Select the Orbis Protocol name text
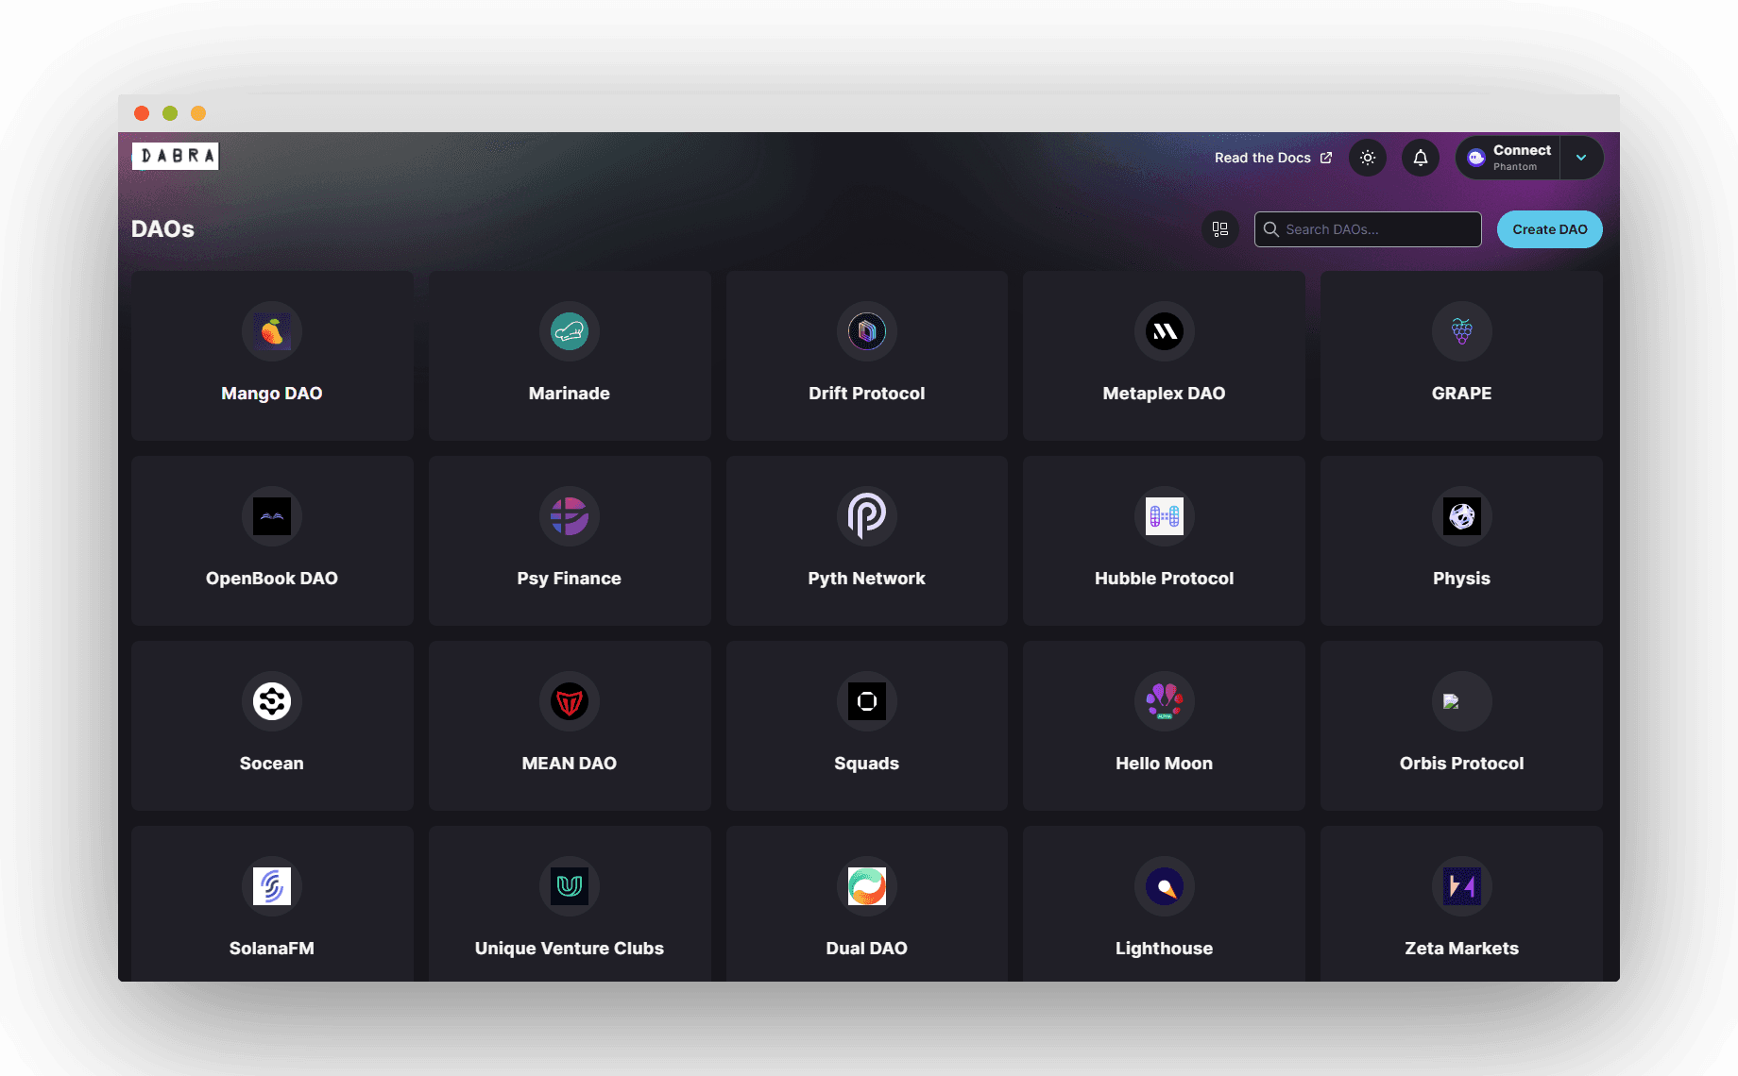 point(1462,764)
